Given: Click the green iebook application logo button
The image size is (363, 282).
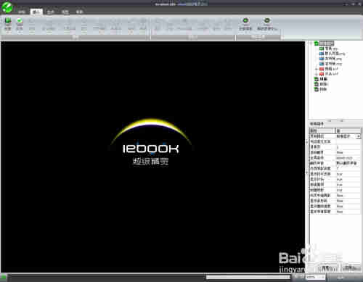Looking at the screenshot, I should [7, 7].
